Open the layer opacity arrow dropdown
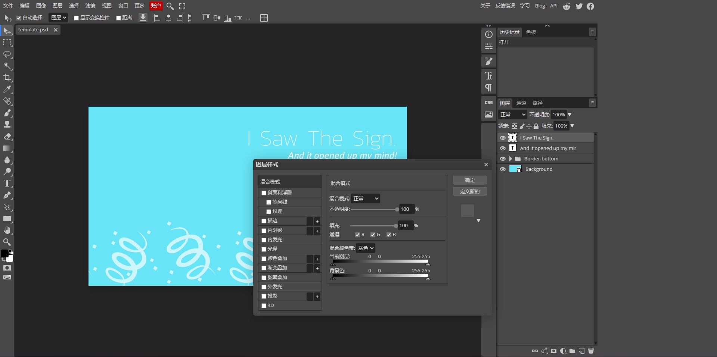This screenshot has width=717, height=357. pyautogui.click(x=569, y=115)
